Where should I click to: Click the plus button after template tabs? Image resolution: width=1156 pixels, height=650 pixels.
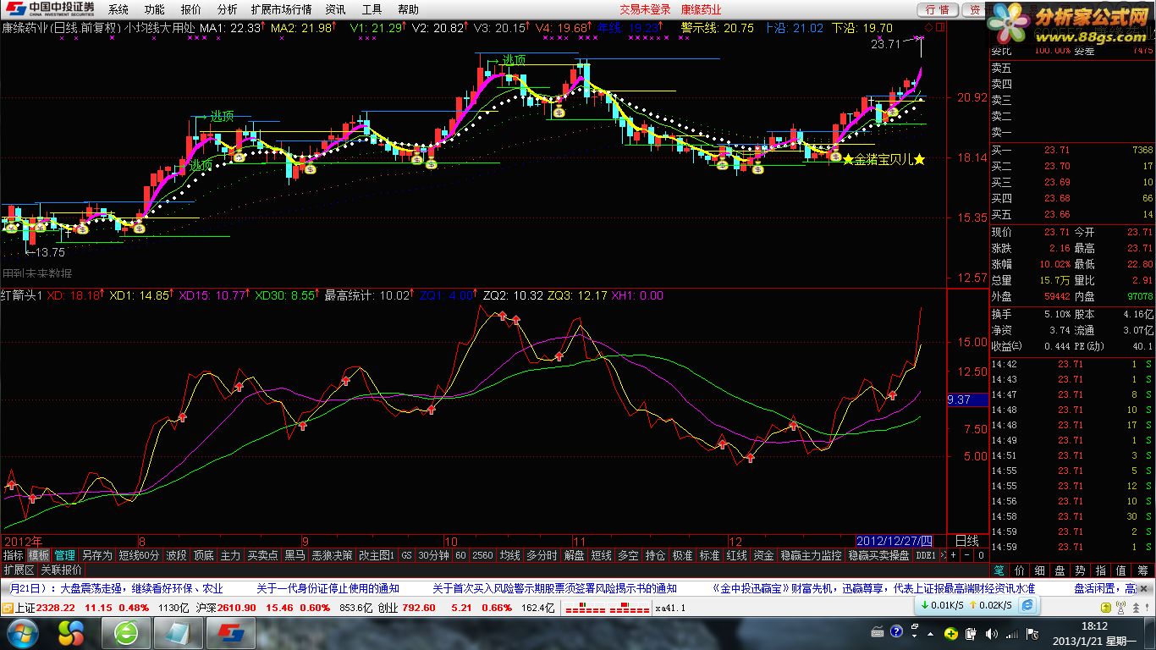pyautogui.click(x=953, y=555)
